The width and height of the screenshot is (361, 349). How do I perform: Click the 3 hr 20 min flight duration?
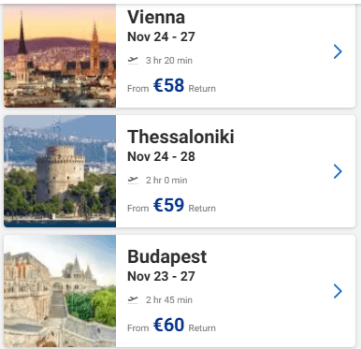point(169,60)
